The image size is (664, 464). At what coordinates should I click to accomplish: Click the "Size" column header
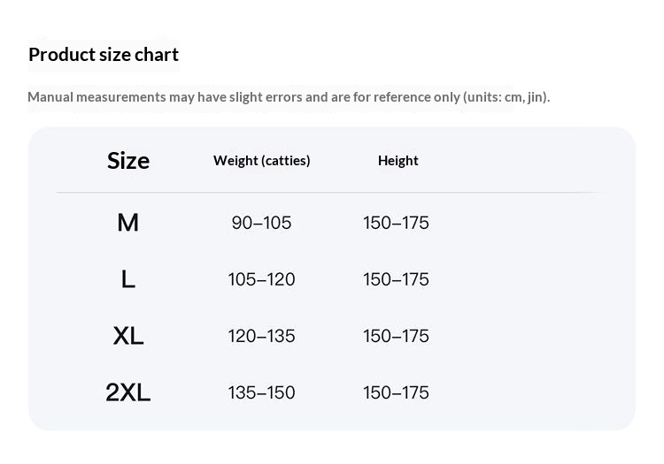pos(128,161)
